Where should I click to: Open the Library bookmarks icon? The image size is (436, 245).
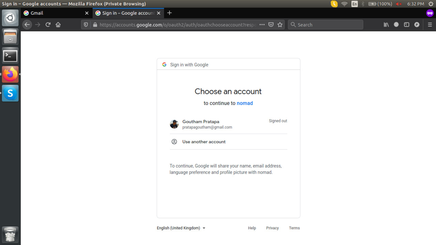pos(386,25)
